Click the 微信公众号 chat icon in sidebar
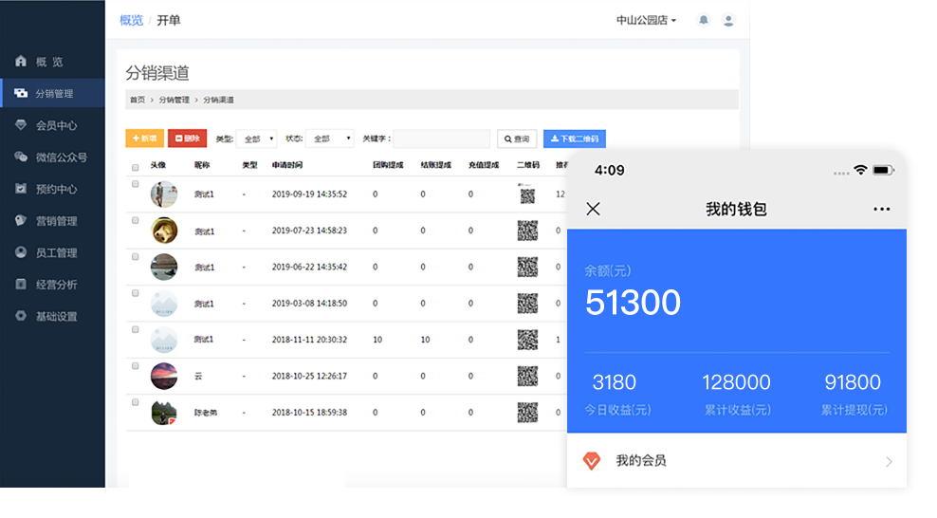The image size is (937, 518). 21,157
